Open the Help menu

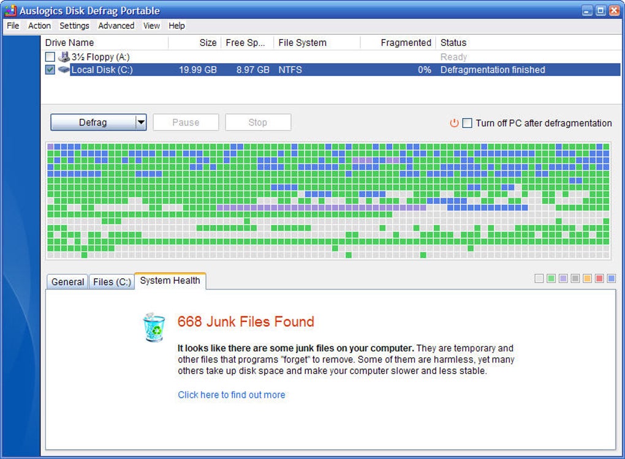(176, 26)
